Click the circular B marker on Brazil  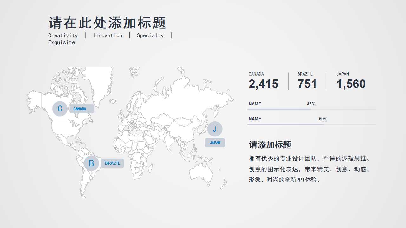coord(91,163)
